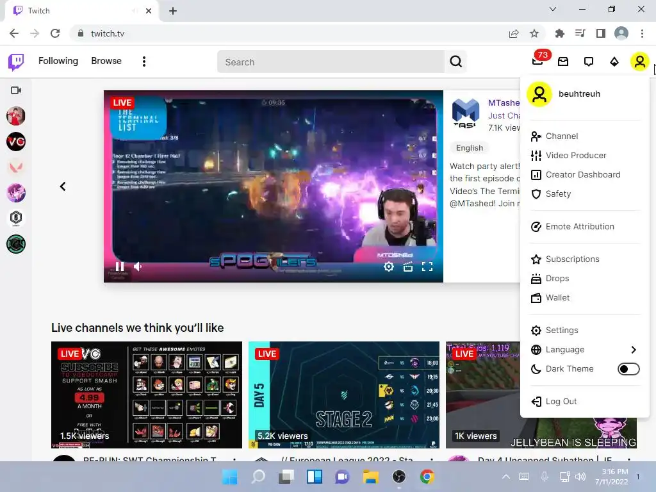The image size is (656, 492).
Task: Open the tab search dropdown chevron
Action: [553, 9]
